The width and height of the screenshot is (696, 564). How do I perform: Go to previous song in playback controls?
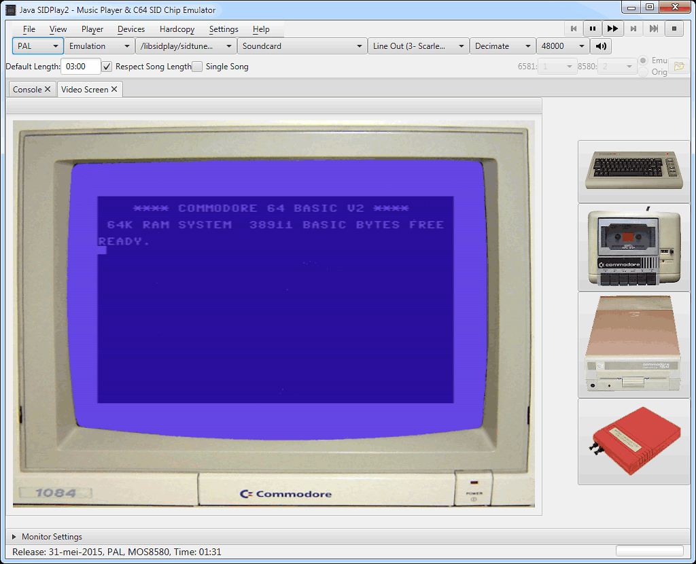click(574, 29)
